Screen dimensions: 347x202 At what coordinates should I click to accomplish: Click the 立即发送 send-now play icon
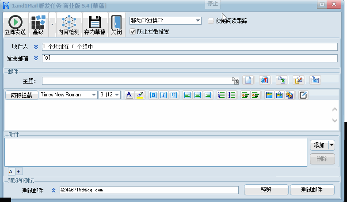point(15,22)
